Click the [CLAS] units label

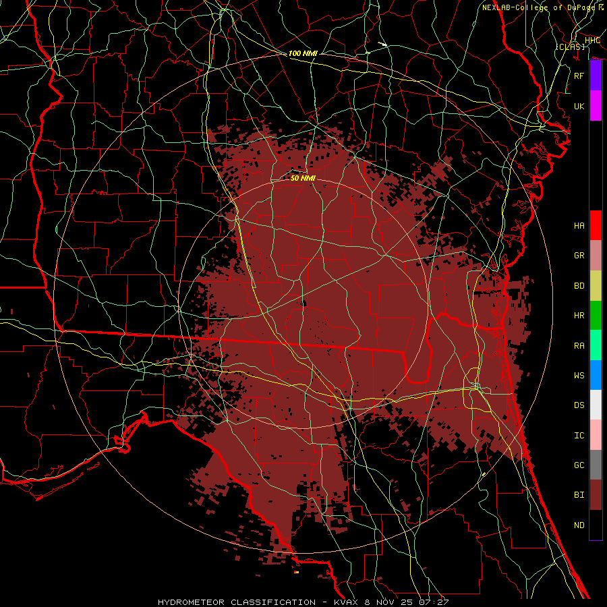point(570,47)
